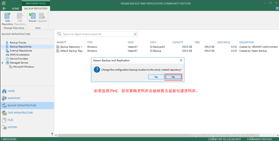Click the D:\Backups02 path cell
279x141 pixels.
click(x=157, y=47)
